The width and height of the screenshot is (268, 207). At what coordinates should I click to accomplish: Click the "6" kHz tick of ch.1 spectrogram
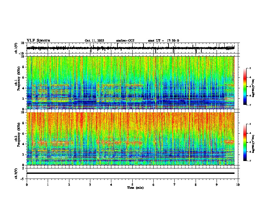pos(24,77)
